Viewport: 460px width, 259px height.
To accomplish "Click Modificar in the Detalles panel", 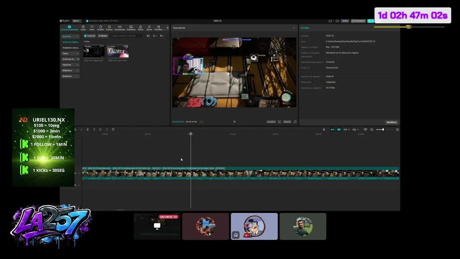I will coord(391,122).
